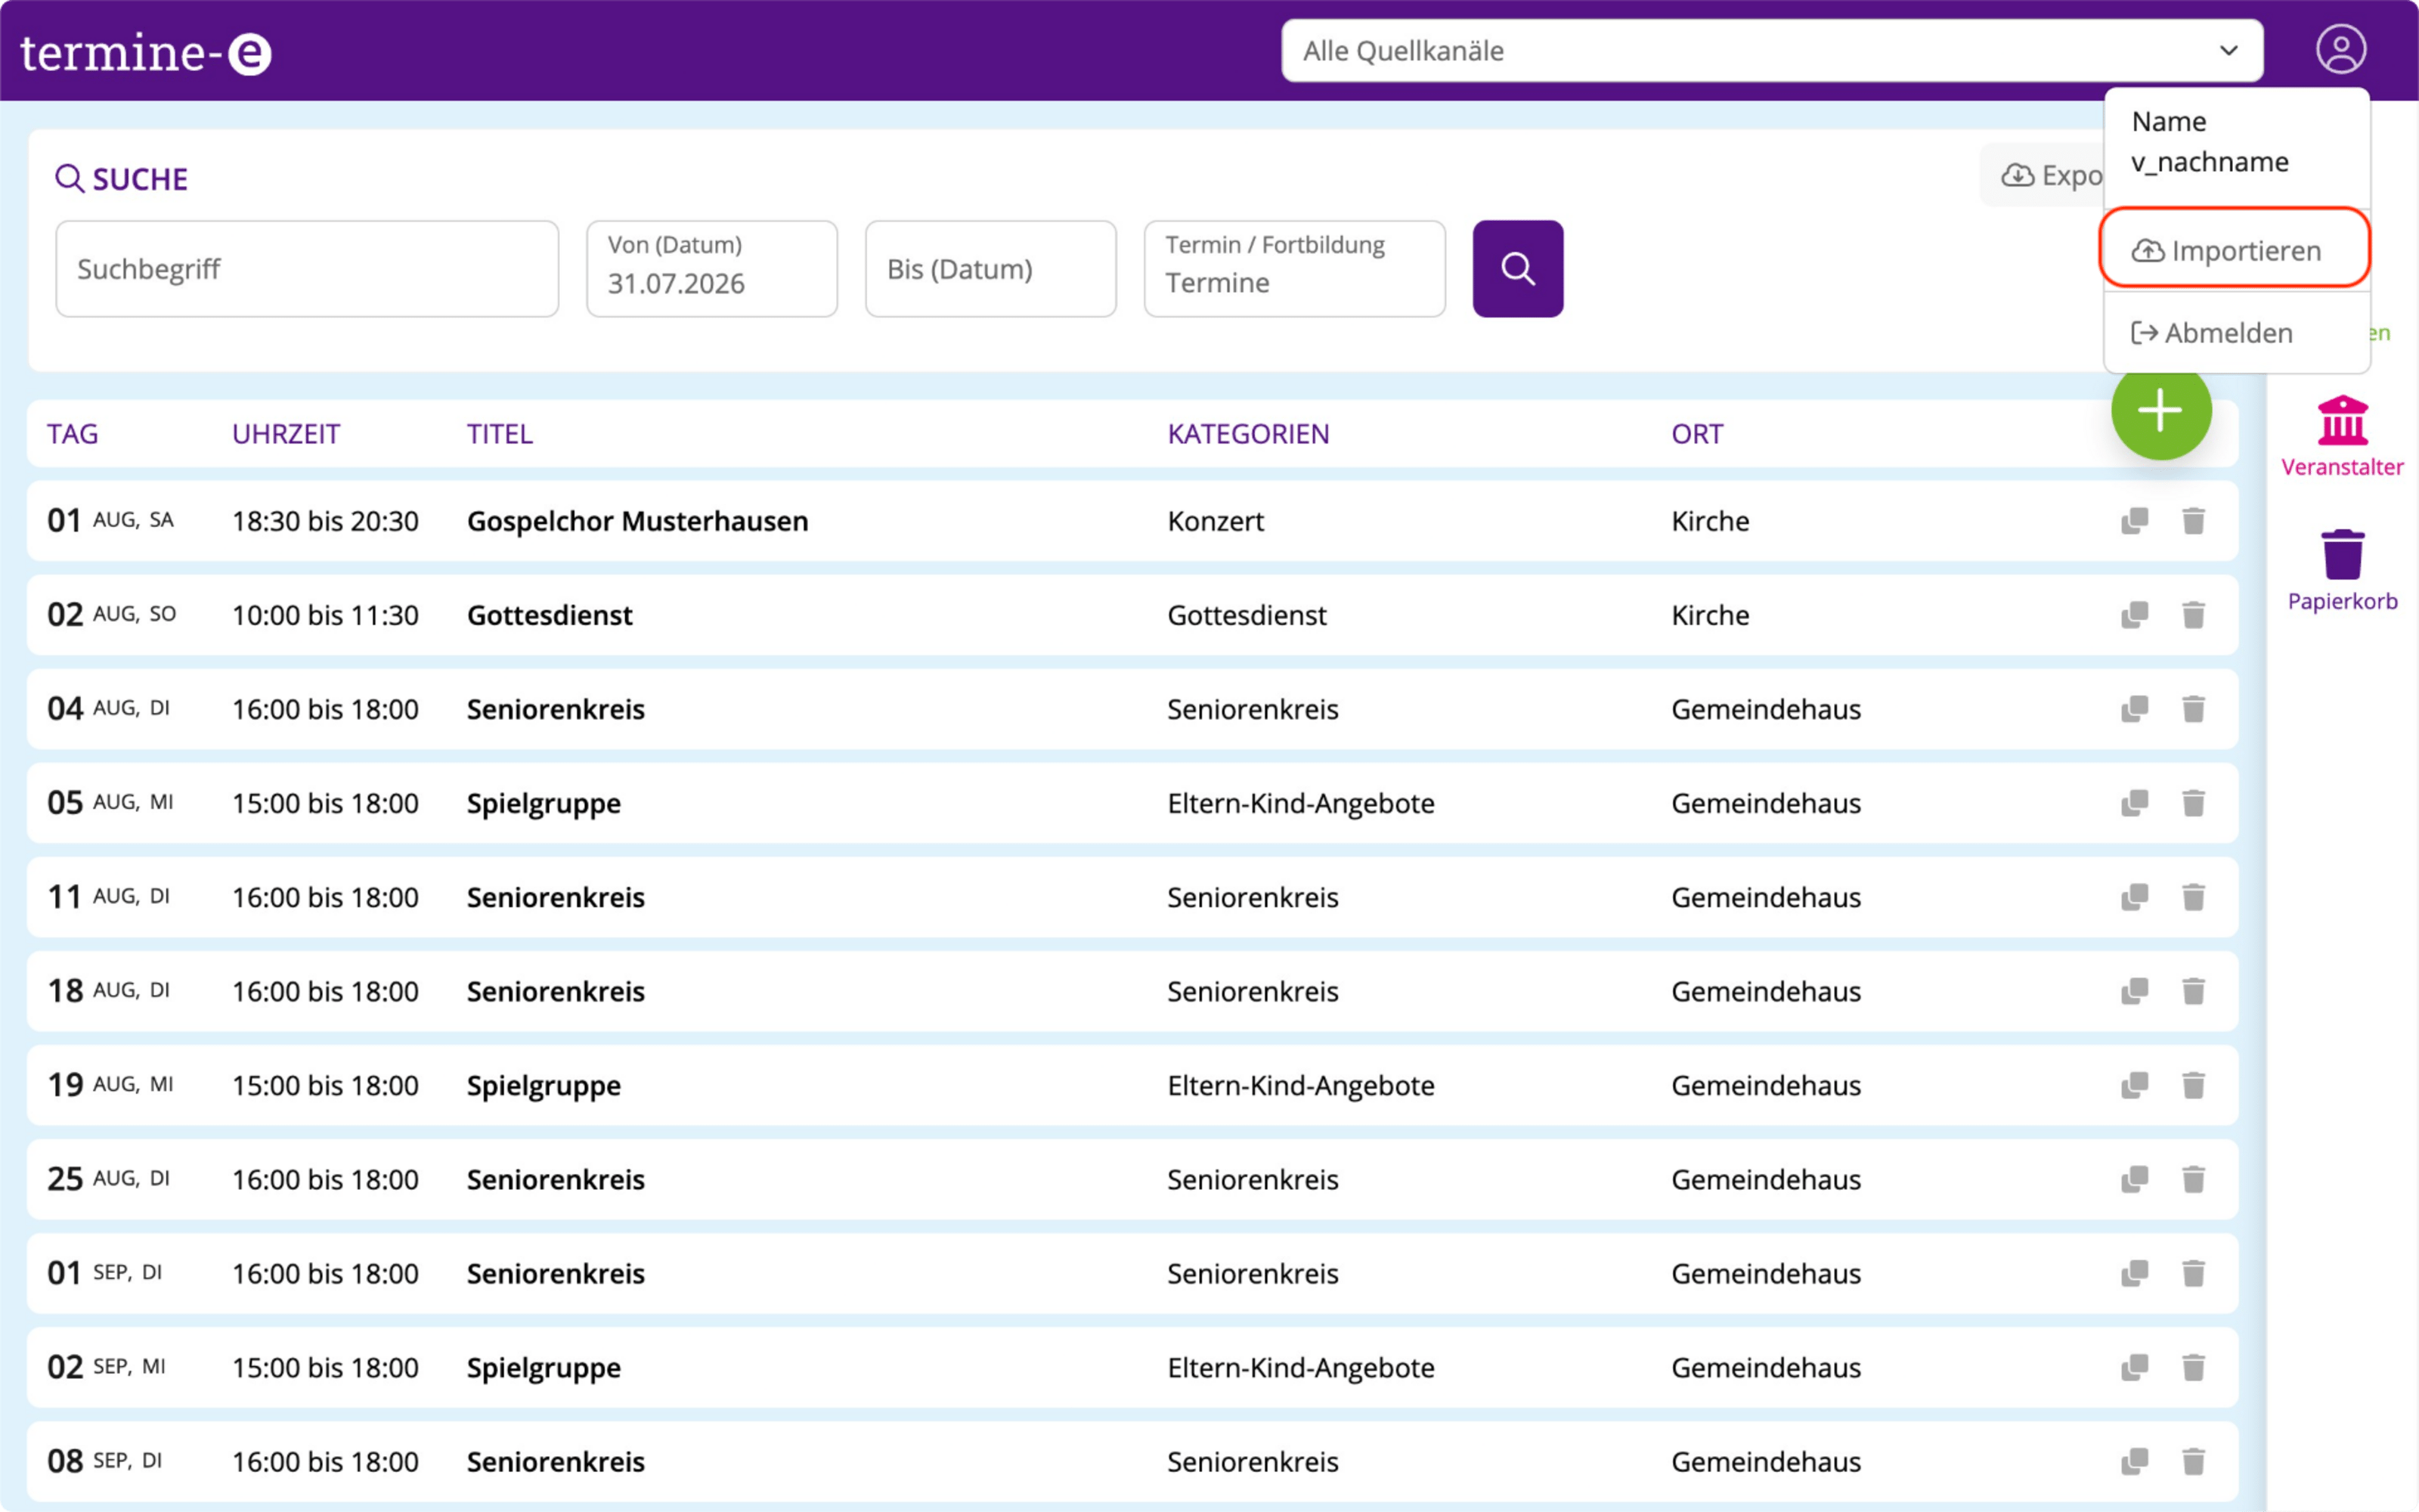Click Kirche location in Gospelchor row

[x=1710, y=521]
